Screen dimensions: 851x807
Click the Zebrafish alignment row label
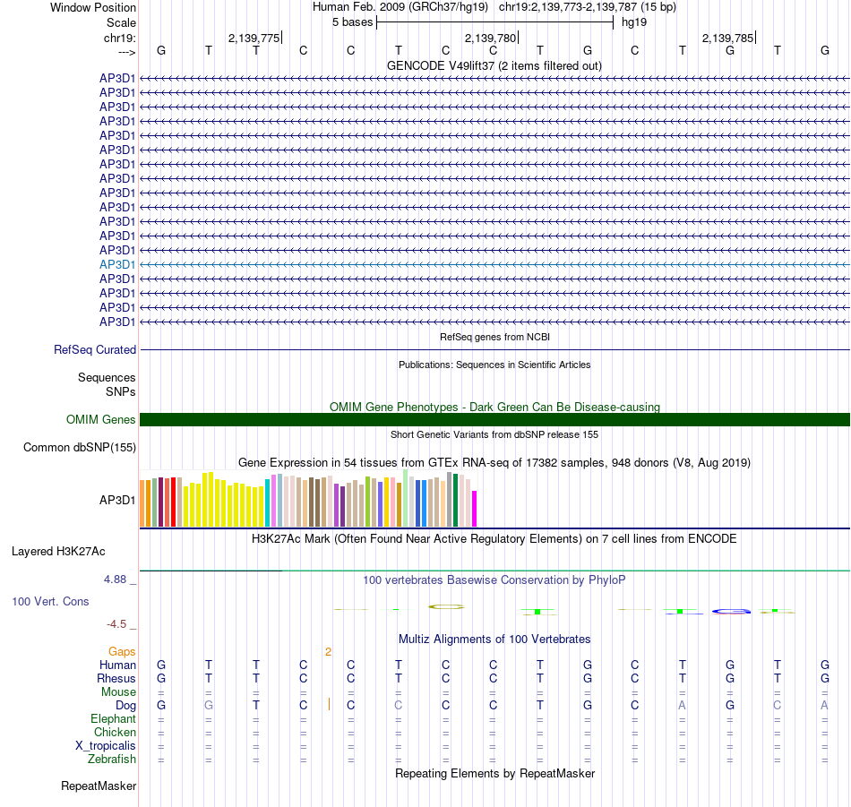112,759
